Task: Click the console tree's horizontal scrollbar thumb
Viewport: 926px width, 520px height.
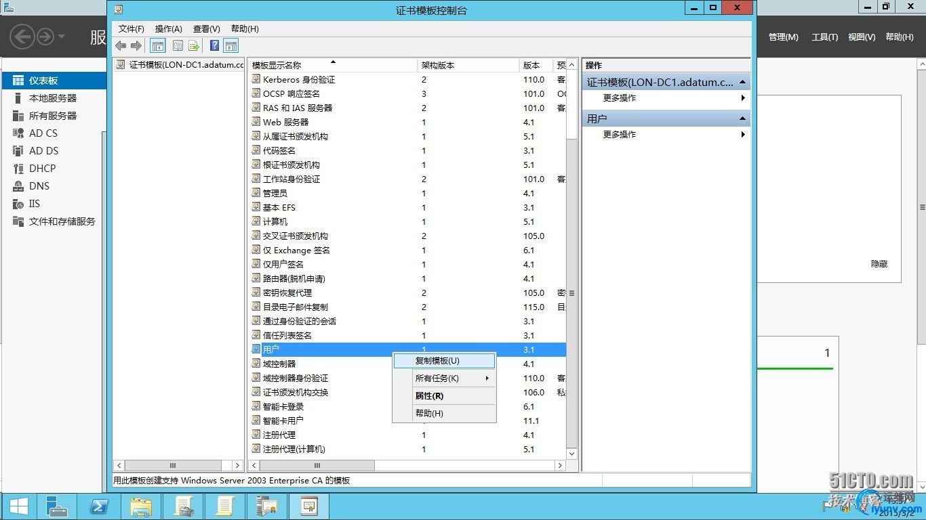Action: [172, 466]
